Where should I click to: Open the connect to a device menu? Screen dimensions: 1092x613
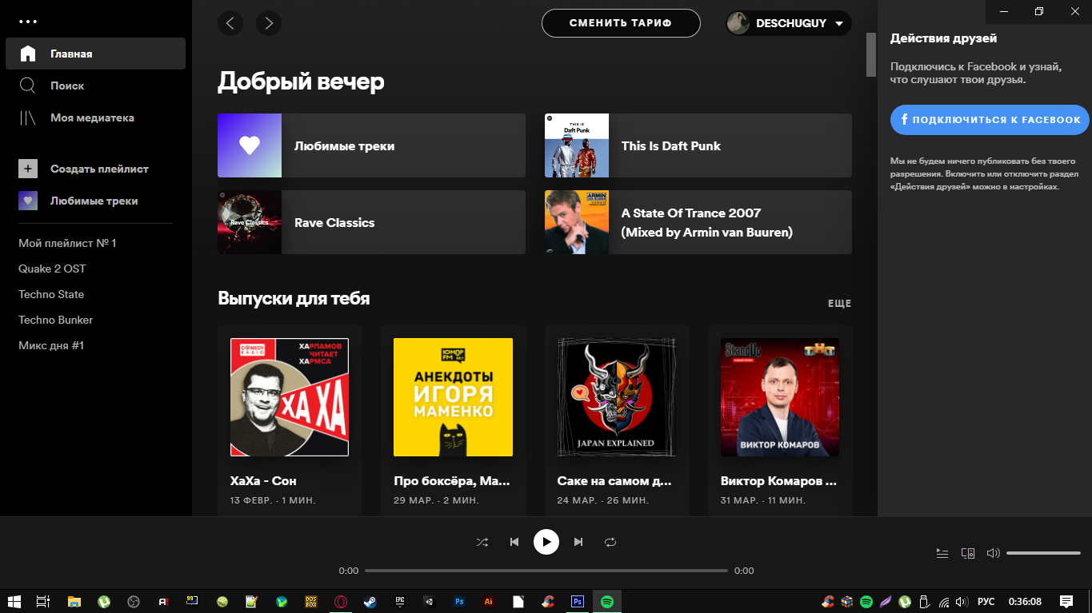tap(968, 553)
